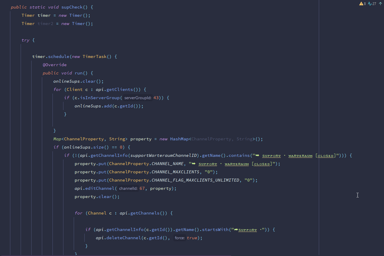Click the unused timer2 variable
The image size is (384, 256).
pos(45,24)
